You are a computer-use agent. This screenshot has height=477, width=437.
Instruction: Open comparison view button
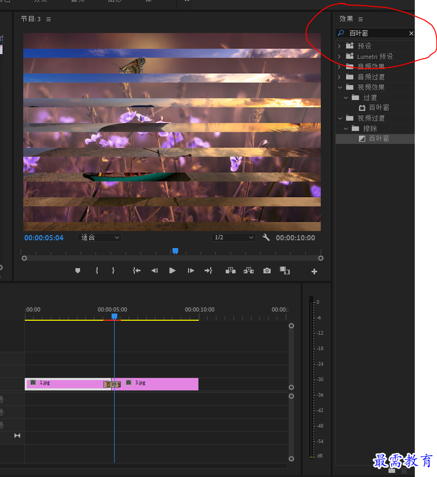point(285,270)
